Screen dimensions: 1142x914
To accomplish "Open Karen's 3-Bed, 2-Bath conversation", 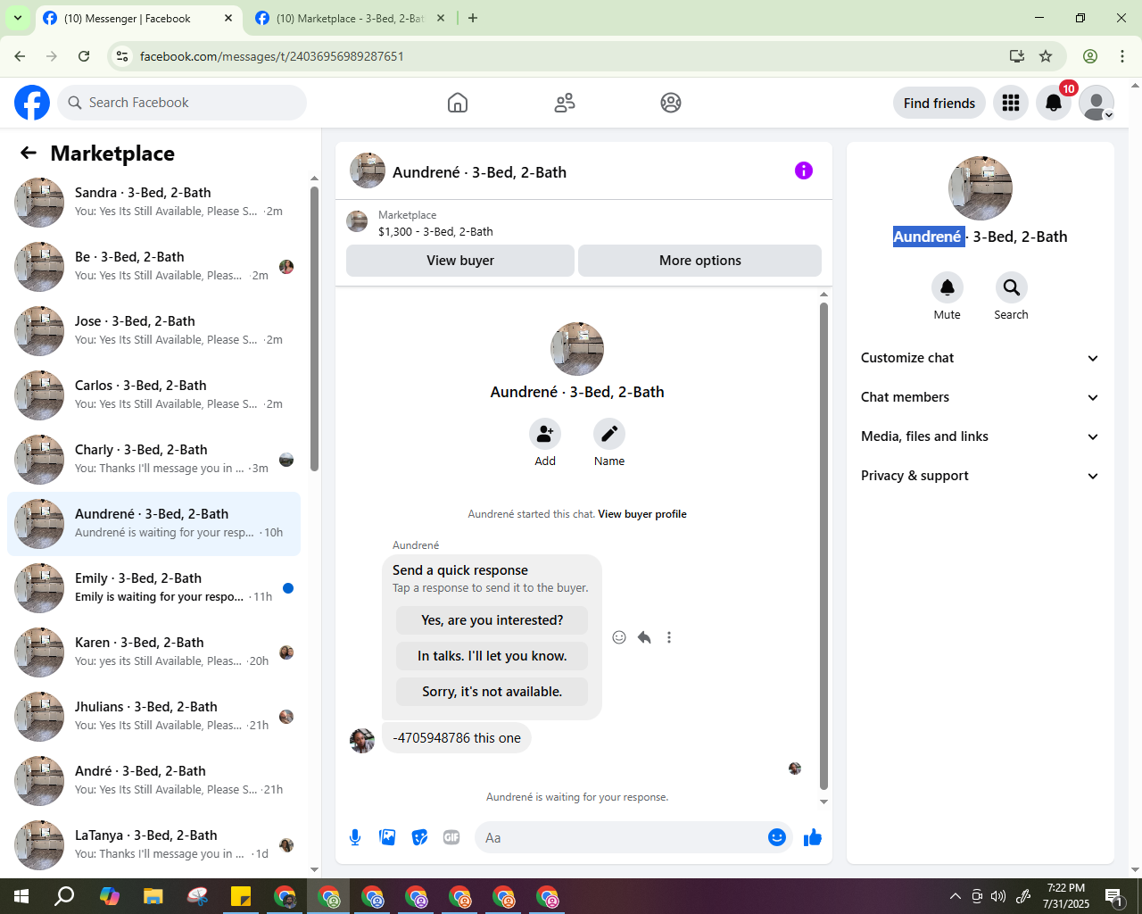I will 153,652.
